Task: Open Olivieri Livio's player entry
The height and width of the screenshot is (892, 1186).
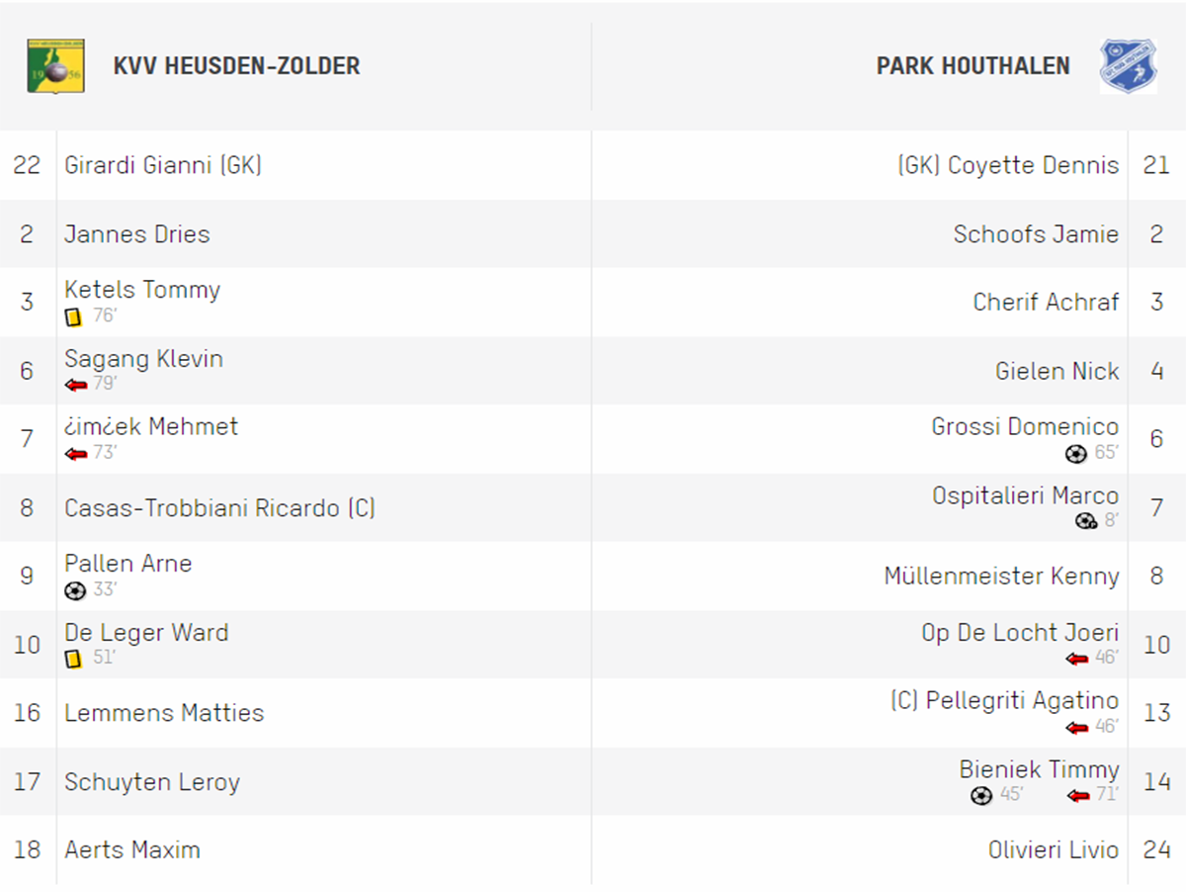Action: (x=1054, y=850)
